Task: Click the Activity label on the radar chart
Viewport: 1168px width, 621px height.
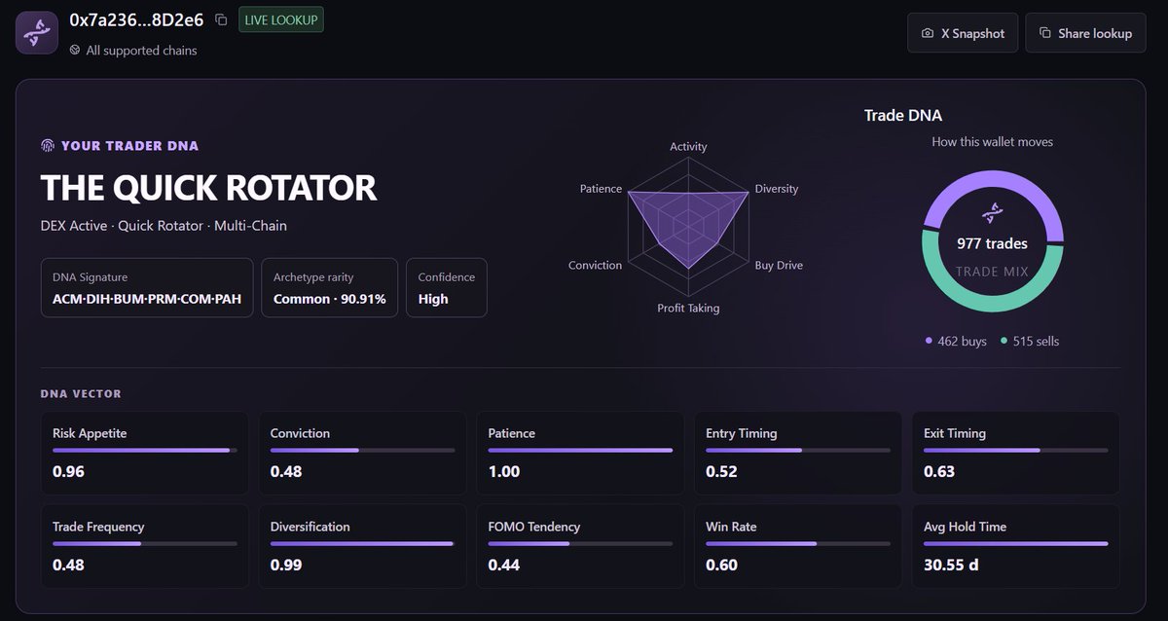Action: click(x=688, y=146)
